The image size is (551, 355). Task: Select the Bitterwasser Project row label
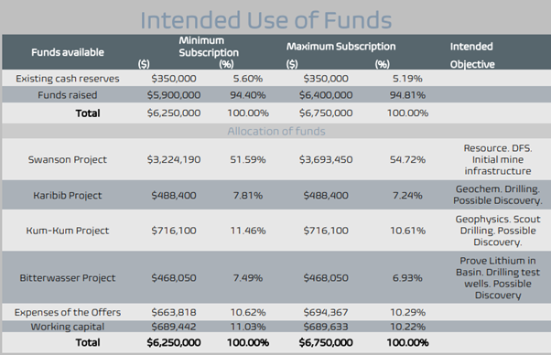[68, 278]
